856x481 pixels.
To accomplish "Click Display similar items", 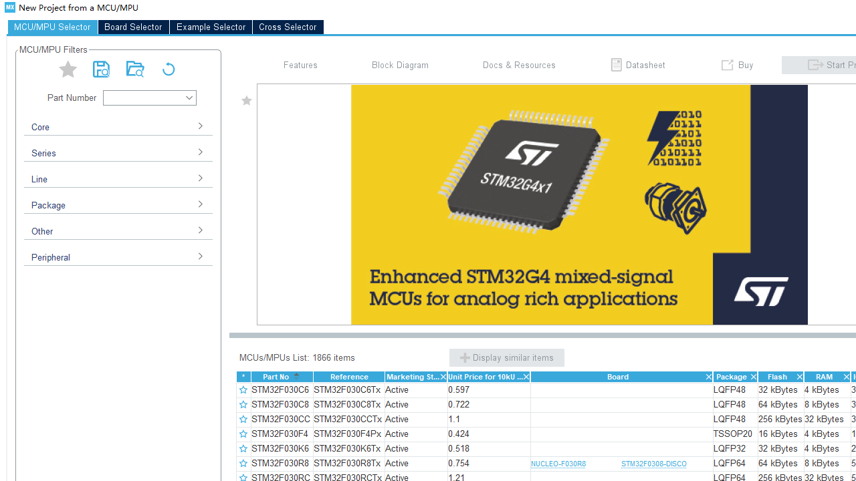I will tap(506, 357).
